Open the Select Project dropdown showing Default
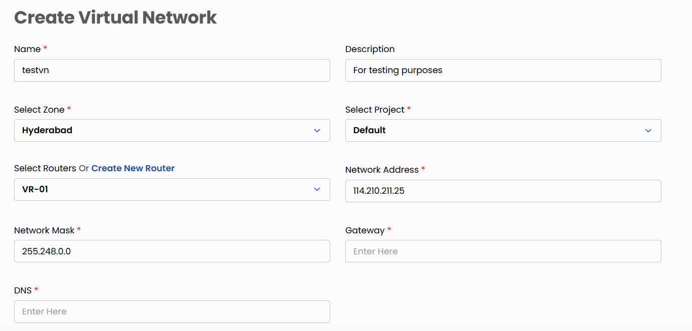Viewport: 692px width, 331px height. (503, 130)
